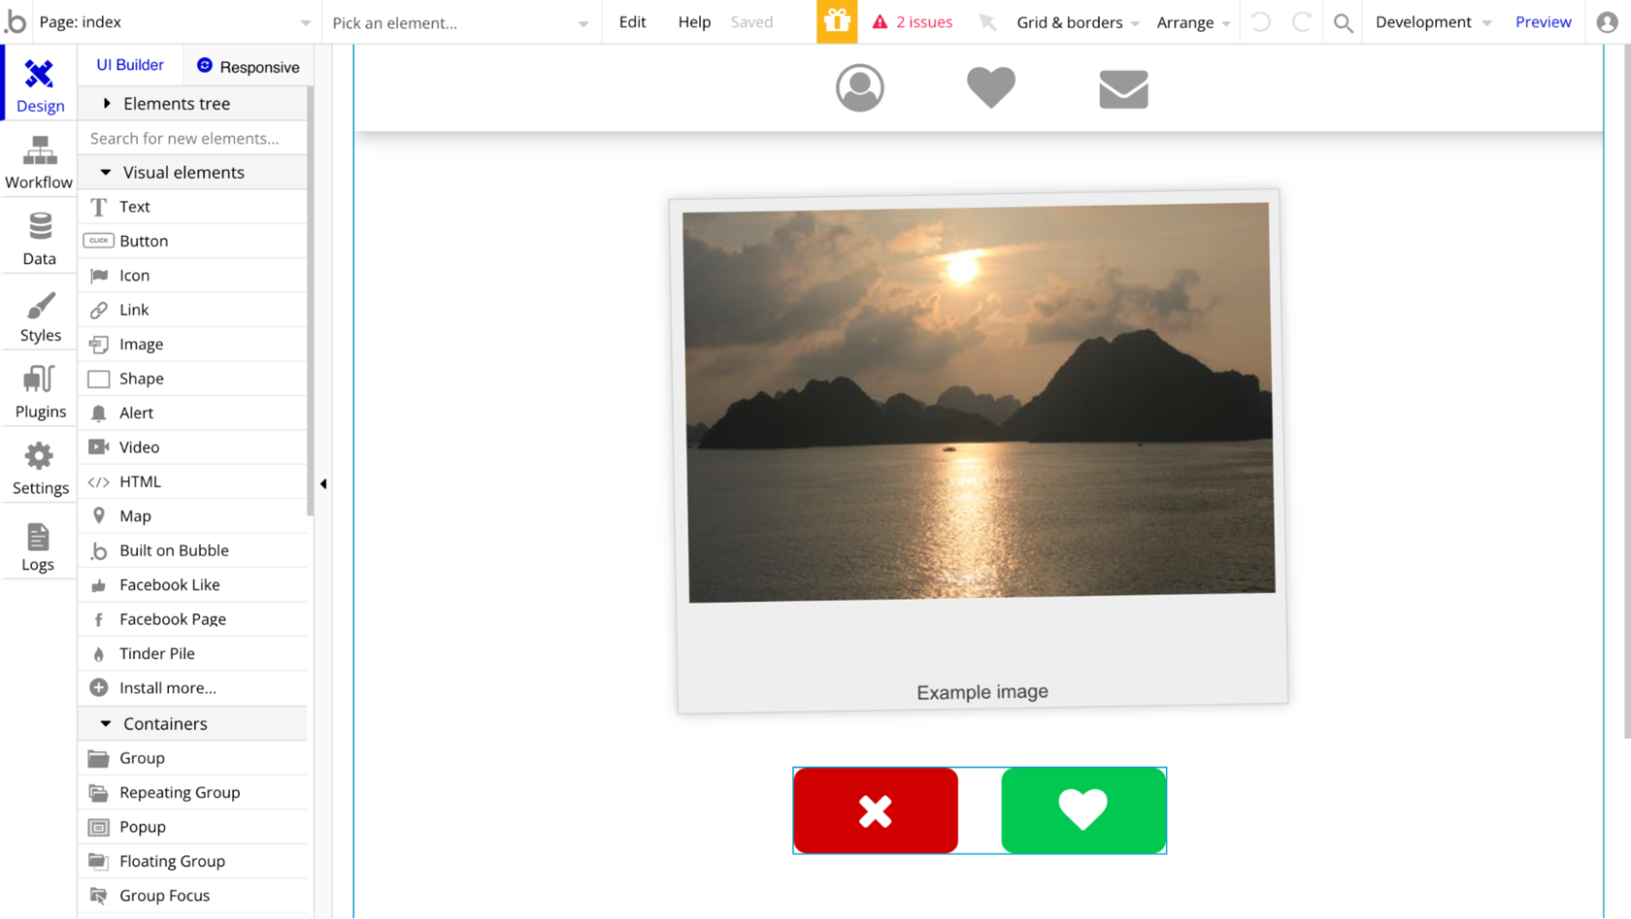Add a Facebook Like element

[x=193, y=585]
